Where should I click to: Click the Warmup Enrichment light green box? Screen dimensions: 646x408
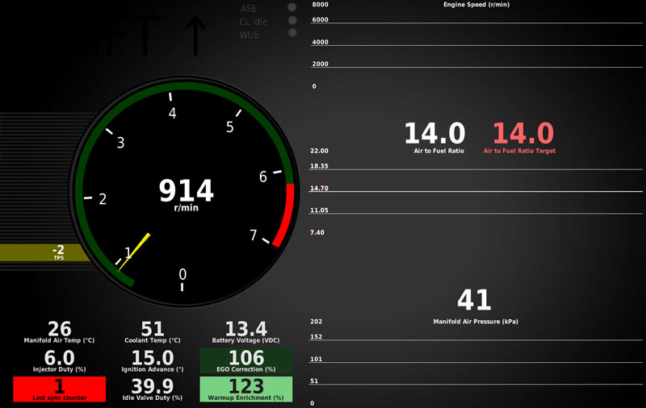[246, 389]
